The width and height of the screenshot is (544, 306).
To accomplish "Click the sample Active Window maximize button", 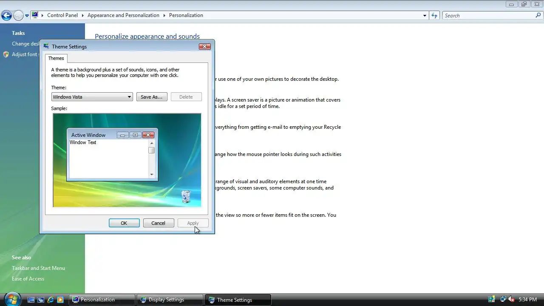I will 135,135.
